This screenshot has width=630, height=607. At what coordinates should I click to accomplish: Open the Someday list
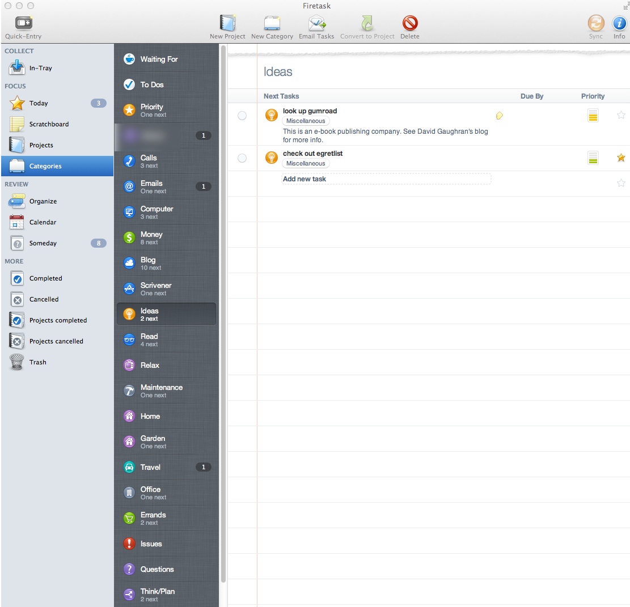43,243
